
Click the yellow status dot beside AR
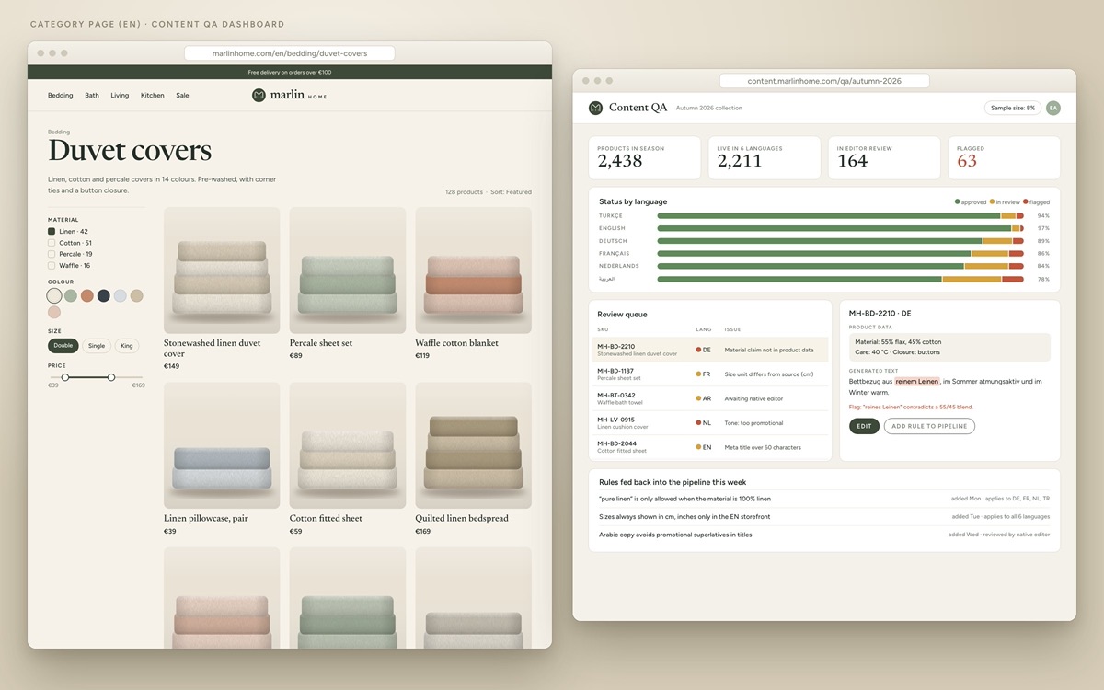(x=699, y=398)
